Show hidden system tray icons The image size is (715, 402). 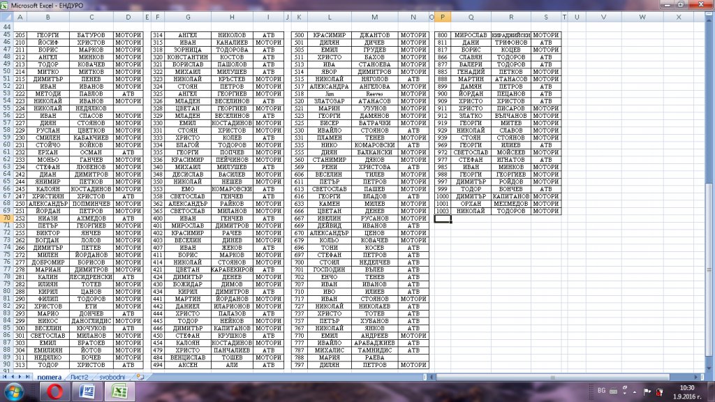(x=634, y=392)
